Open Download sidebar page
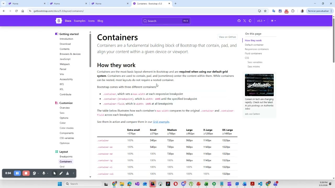 [65, 44]
